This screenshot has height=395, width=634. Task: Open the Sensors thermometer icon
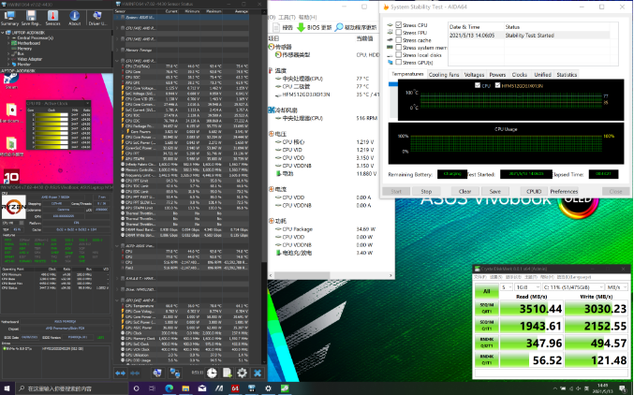pyautogui.click(x=52, y=16)
